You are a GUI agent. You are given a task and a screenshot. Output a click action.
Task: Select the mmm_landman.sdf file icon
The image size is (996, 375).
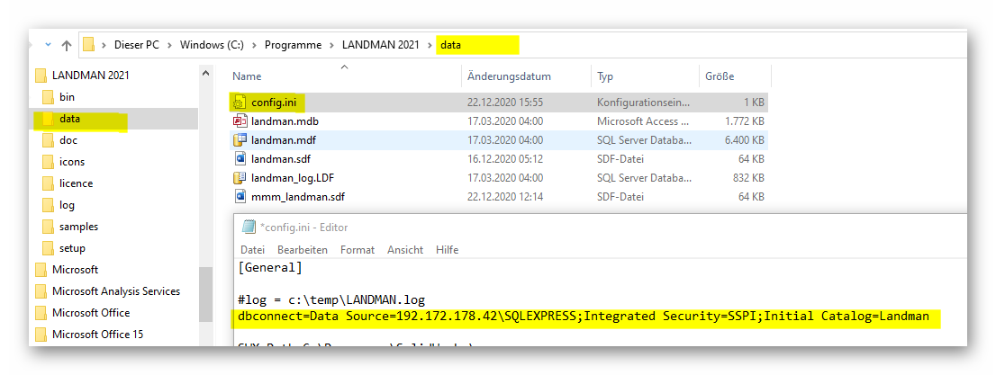click(240, 196)
